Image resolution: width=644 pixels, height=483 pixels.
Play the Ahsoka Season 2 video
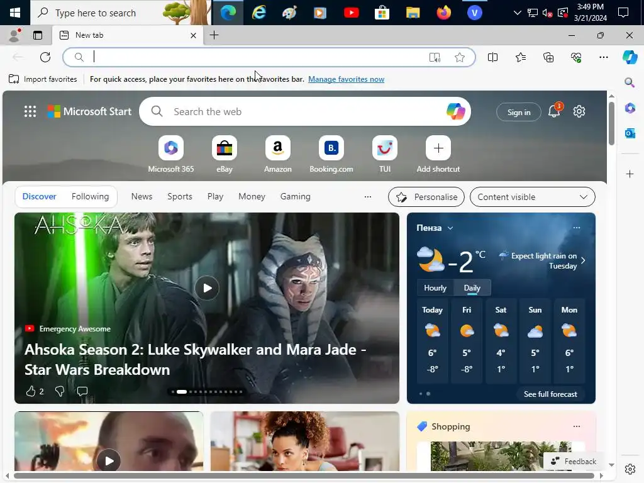pos(207,288)
